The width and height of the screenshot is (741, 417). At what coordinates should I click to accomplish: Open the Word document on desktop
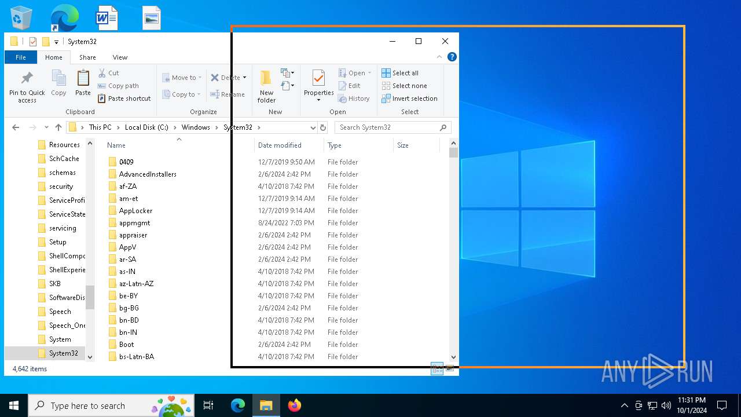pyautogui.click(x=107, y=17)
